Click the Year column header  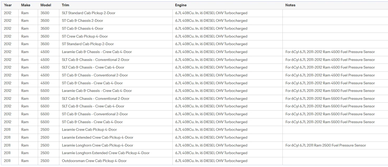tap(8, 5)
